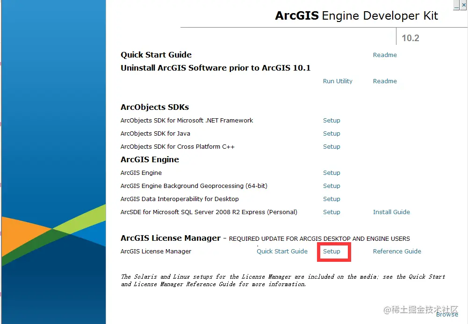Close the installer window
Screen dimensions: 468x324
(463, 5)
